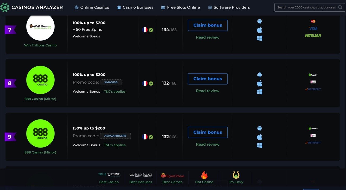Read review of Win Trillions Casino
This screenshot has height=190, width=346.
click(208, 37)
